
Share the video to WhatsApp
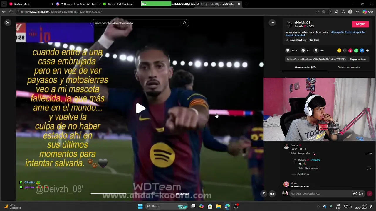pyautogui.click(x=356, y=50)
